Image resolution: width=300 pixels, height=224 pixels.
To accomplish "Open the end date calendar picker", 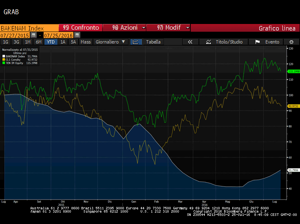I will [77, 35].
